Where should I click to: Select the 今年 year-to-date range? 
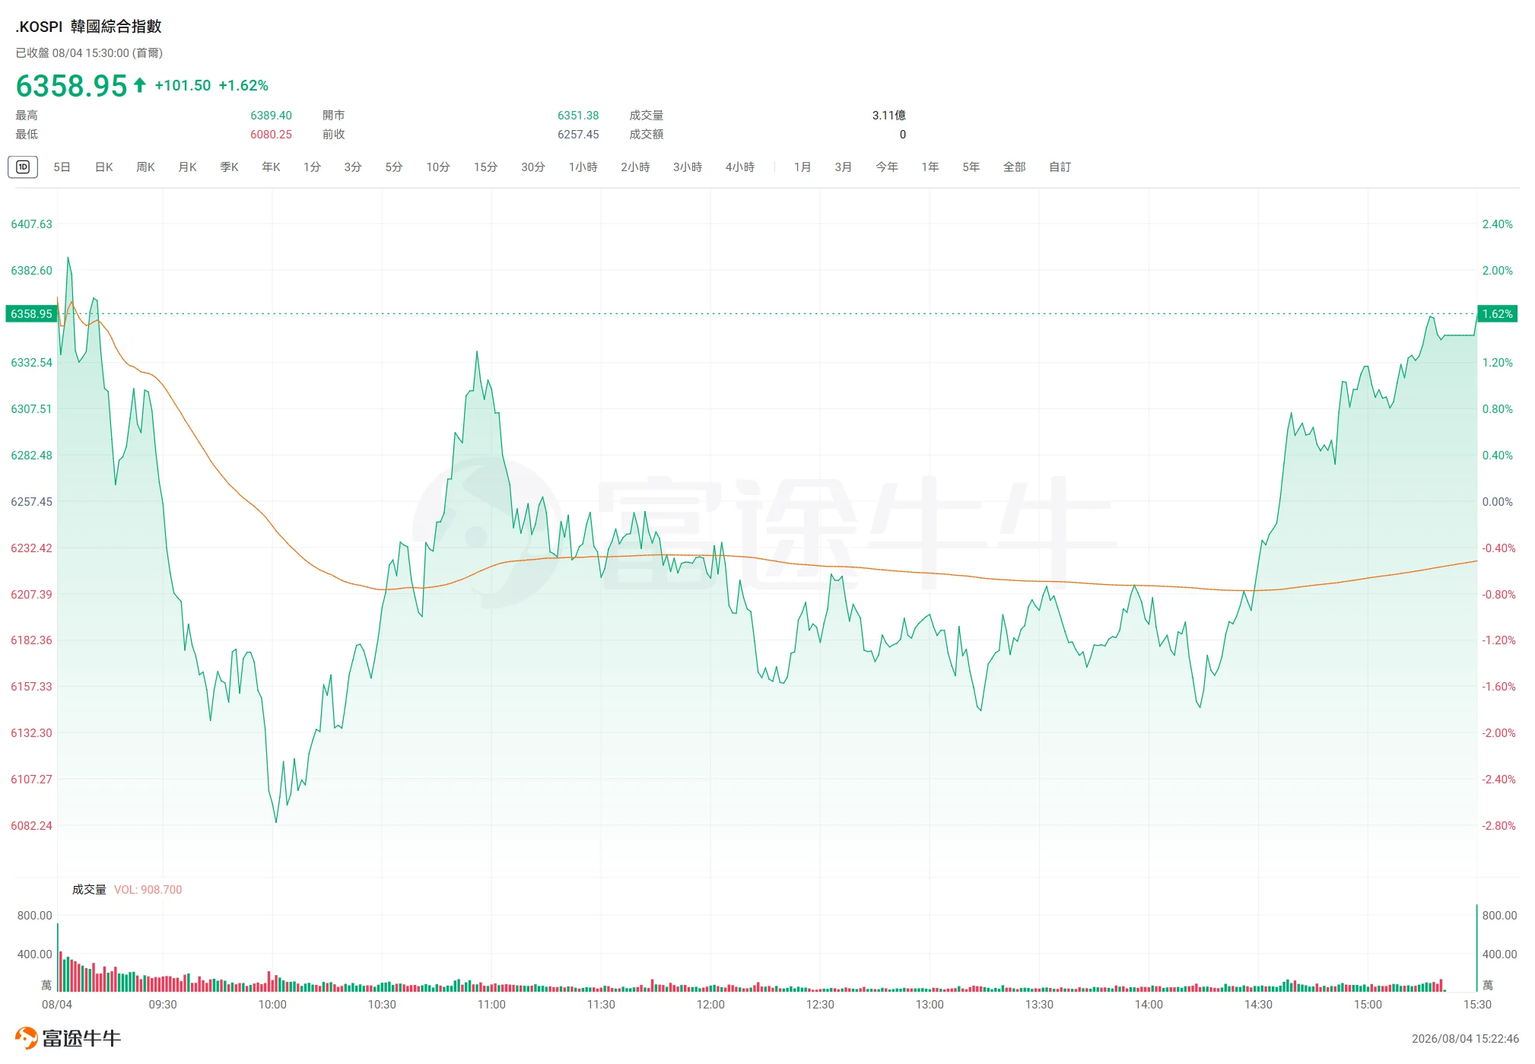coord(887,167)
